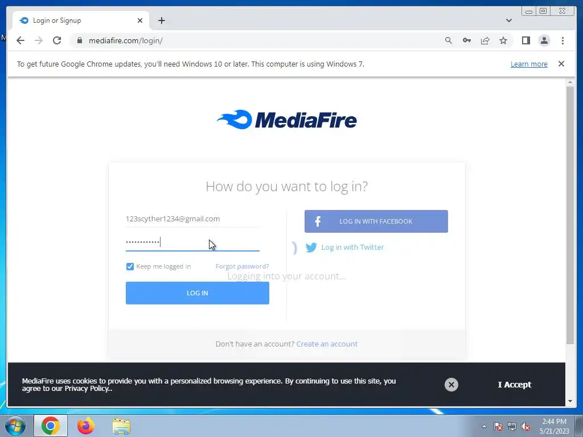Open Chrome's three-dot menu
Image resolution: width=583 pixels, height=437 pixels.
563,40
